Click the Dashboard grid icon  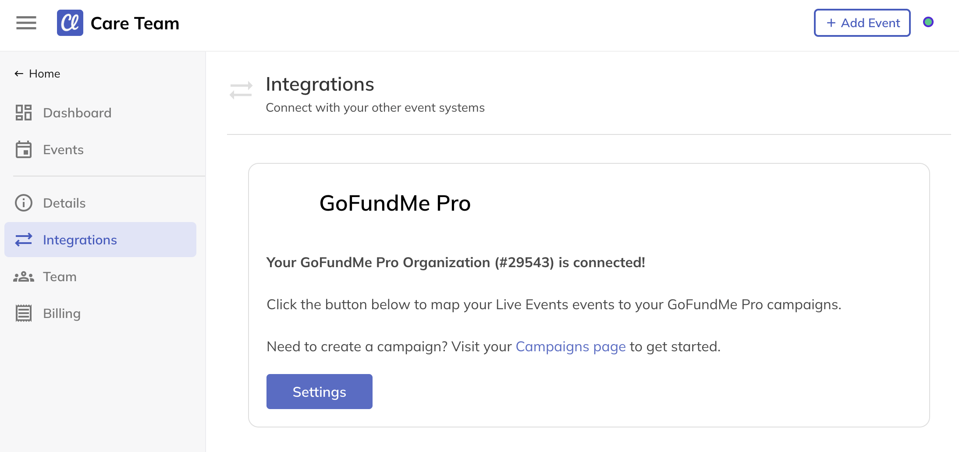(x=24, y=113)
